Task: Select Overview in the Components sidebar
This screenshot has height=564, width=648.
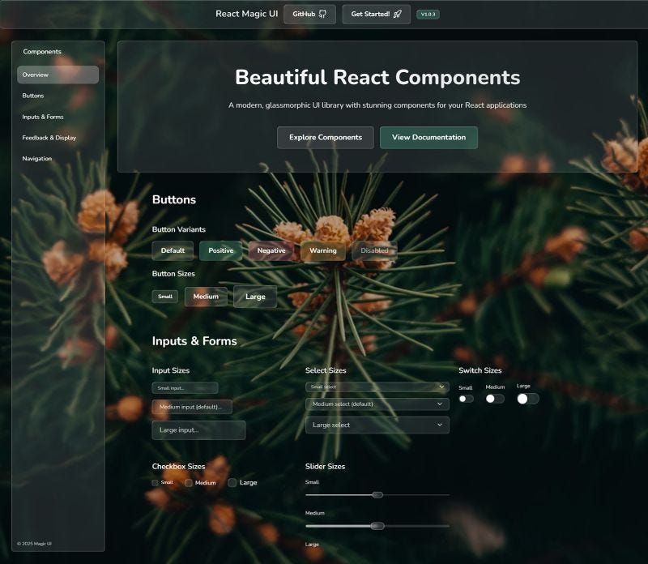Action: [x=58, y=75]
